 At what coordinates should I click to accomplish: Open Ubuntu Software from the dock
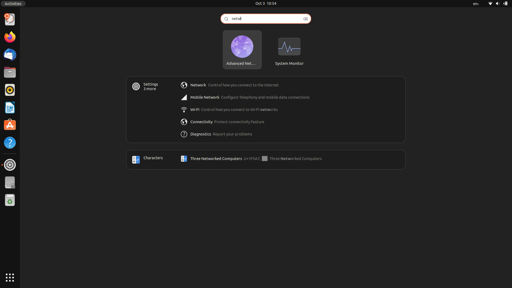point(10,125)
